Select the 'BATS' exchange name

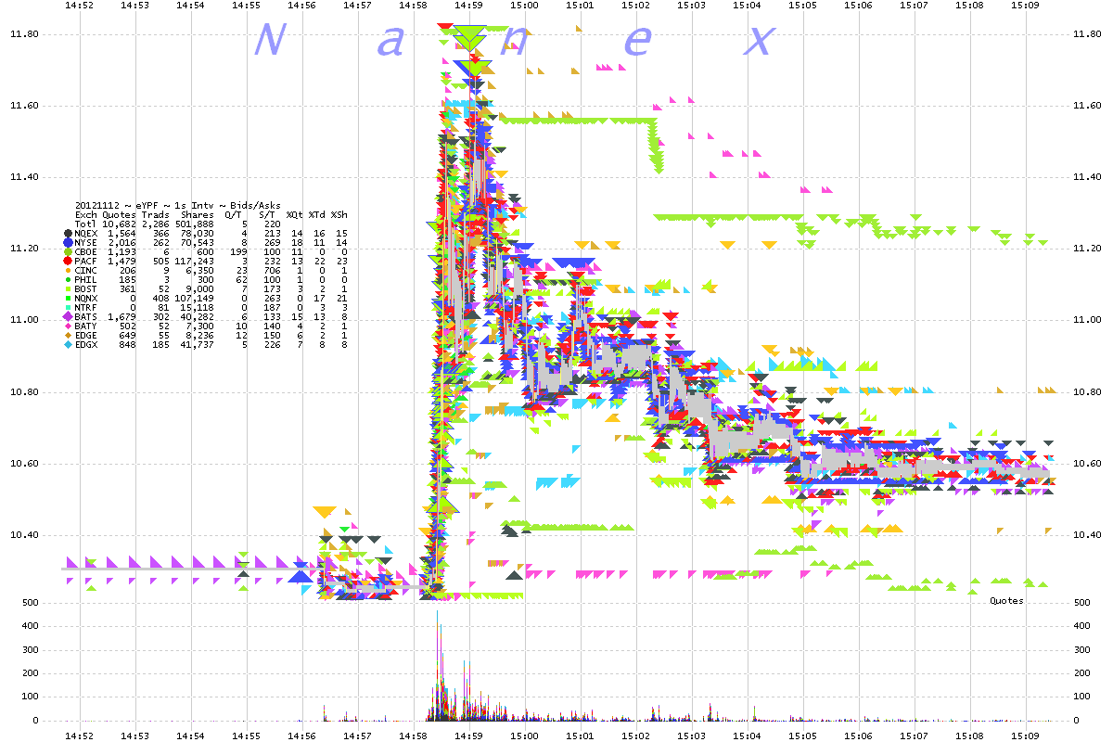pyautogui.click(x=85, y=316)
